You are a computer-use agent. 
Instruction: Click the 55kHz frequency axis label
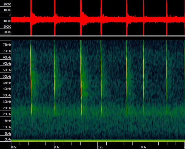[x=7, y=70]
